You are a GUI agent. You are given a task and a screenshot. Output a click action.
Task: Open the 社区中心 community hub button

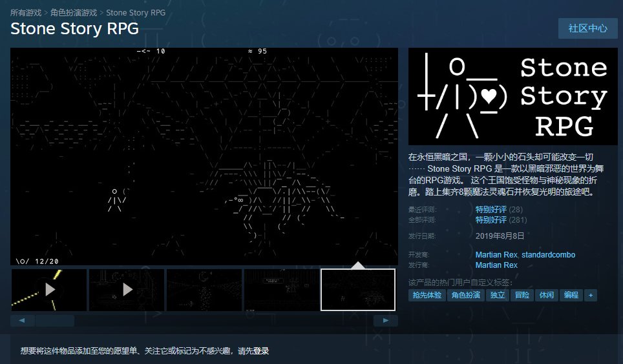click(587, 28)
